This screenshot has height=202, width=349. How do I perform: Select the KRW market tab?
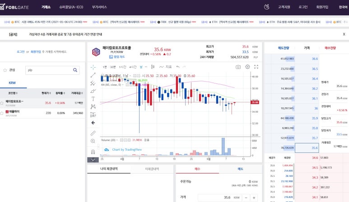12,83
